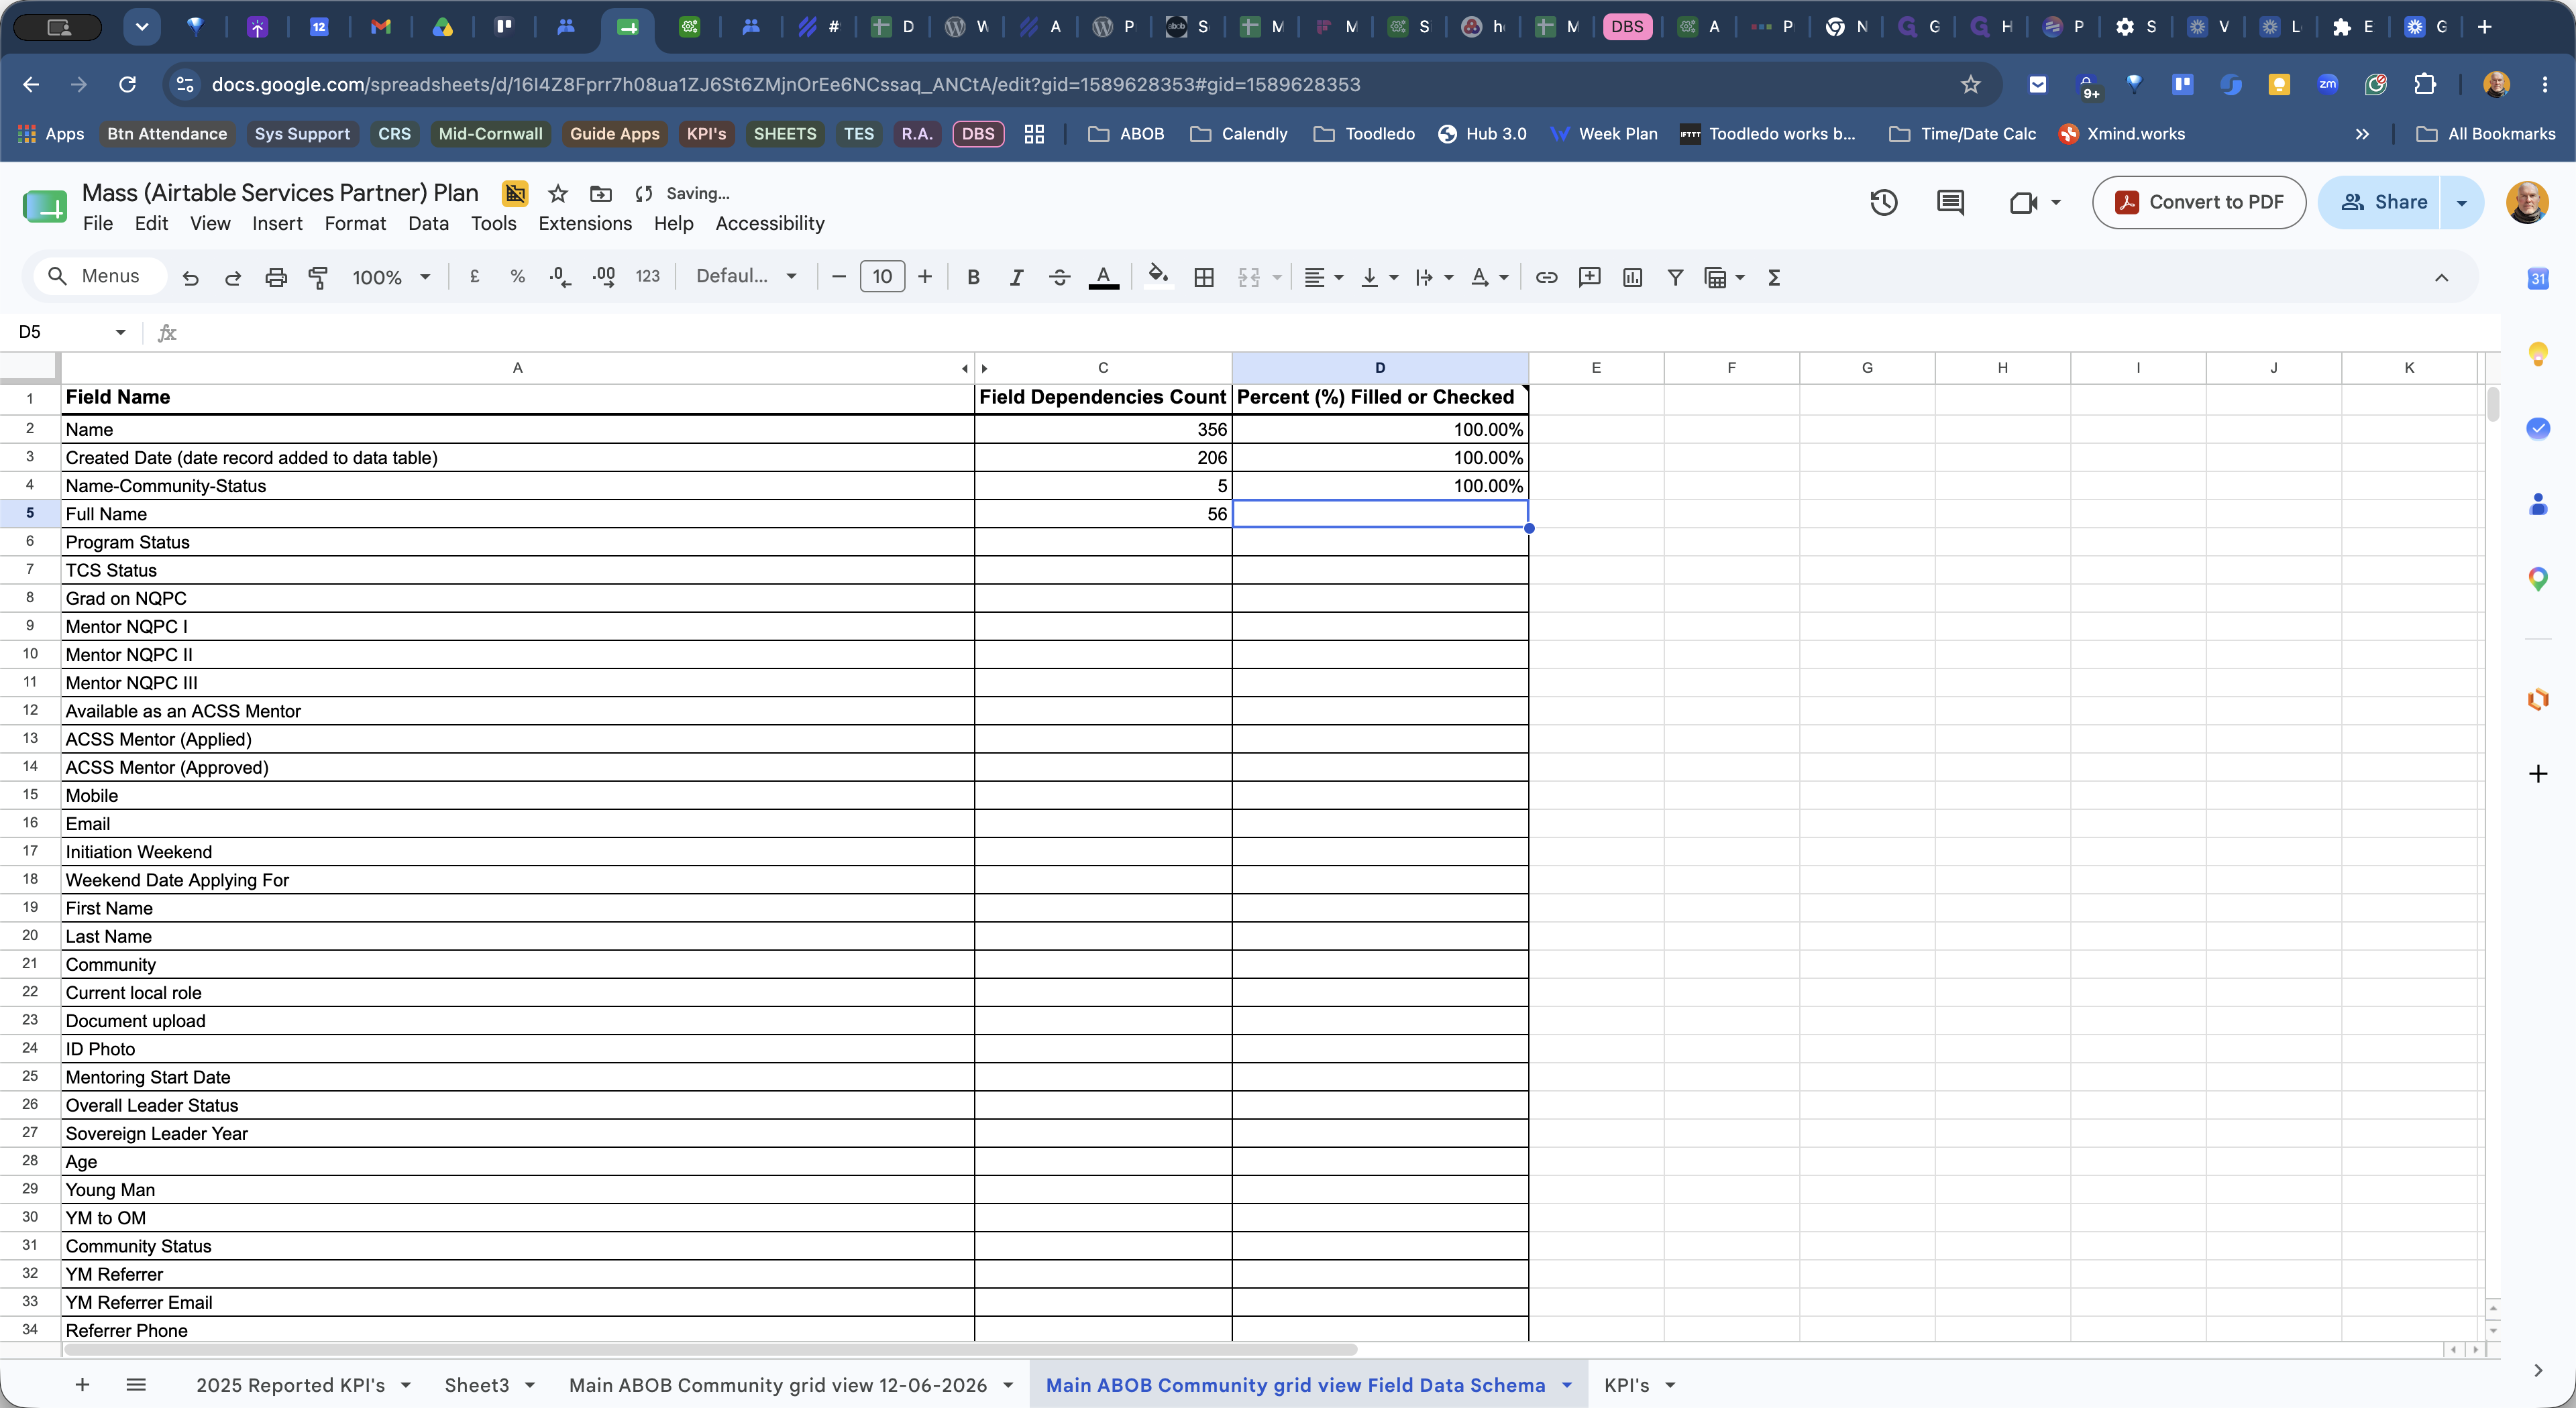Toggle strikethrough formatting
The image size is (2576, 1408).
(1060, 278)
